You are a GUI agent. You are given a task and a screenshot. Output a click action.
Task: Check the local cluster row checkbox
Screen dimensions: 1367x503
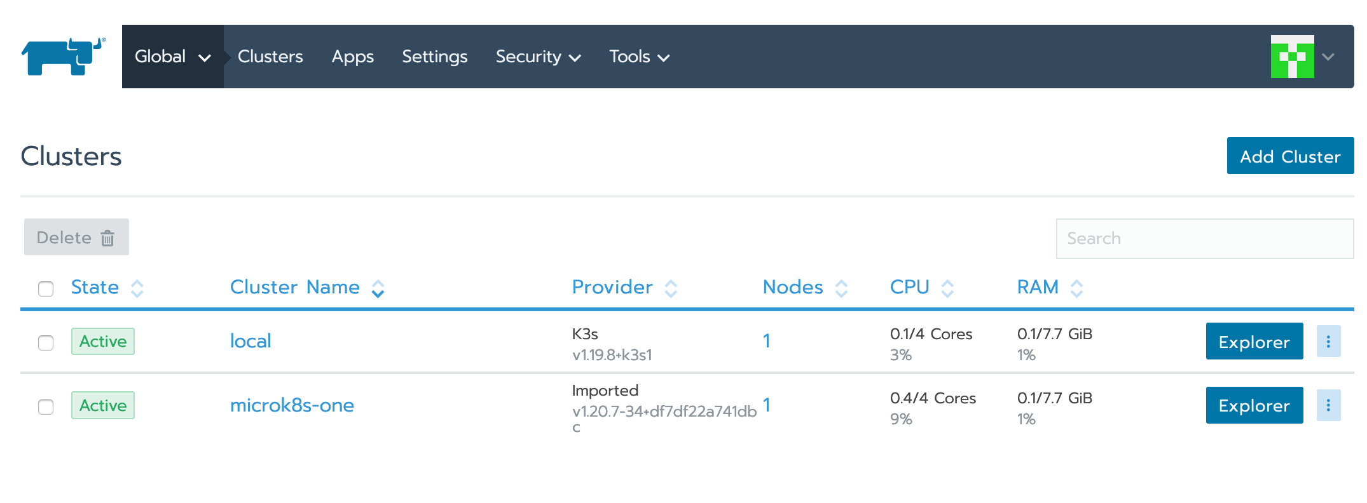(46, 343)
